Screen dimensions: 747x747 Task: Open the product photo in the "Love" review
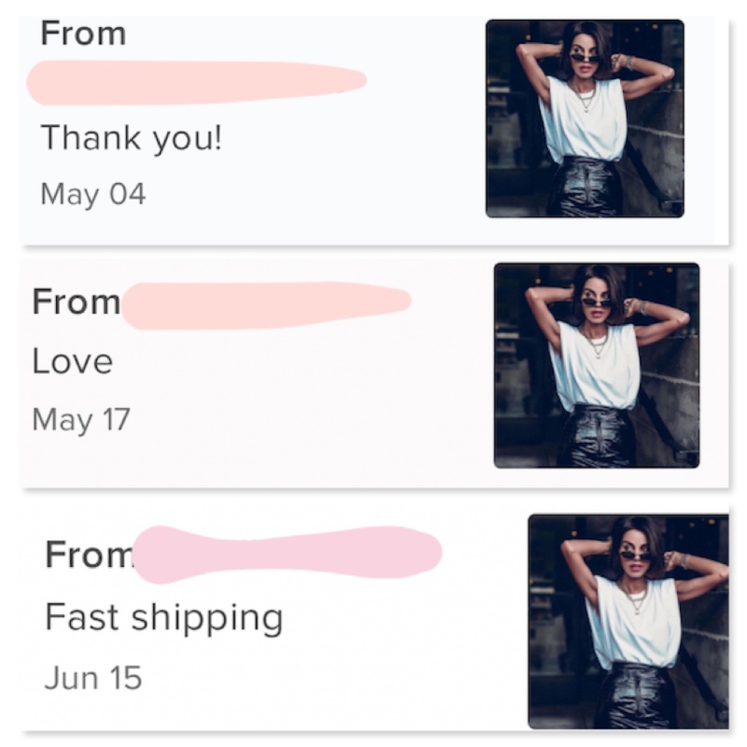[x=596, y=365]
